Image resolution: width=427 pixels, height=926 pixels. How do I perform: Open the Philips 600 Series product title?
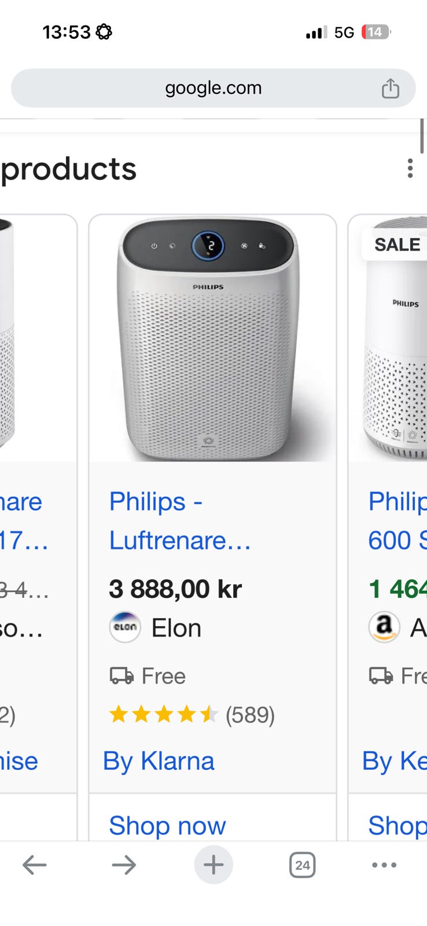click(x=397, y=521)
